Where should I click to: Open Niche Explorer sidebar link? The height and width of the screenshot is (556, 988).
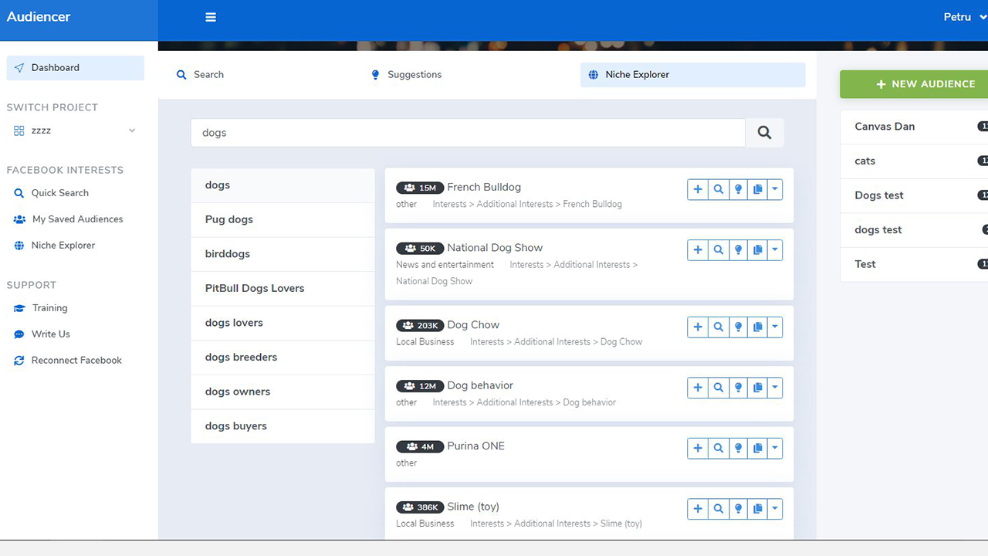click(x=54, y=246)
